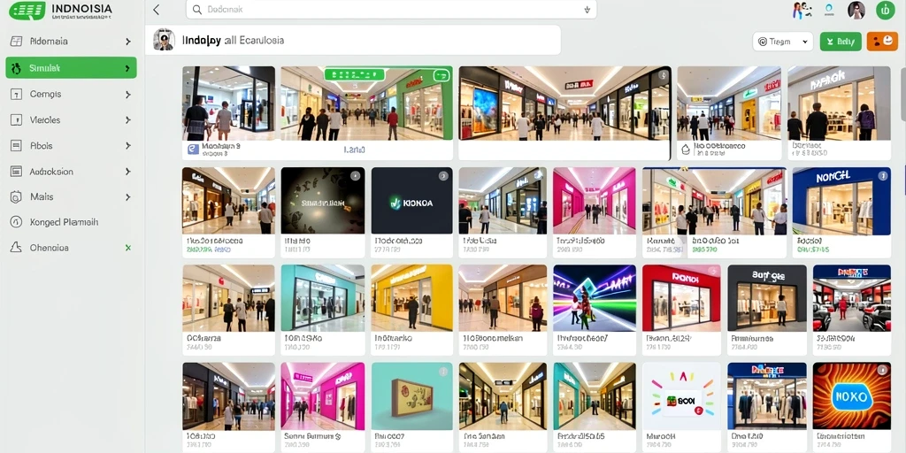Click the microphone icon in the search bar
Image resolution: width=906 pixels, height=453 pixels.
pos(587,9)
